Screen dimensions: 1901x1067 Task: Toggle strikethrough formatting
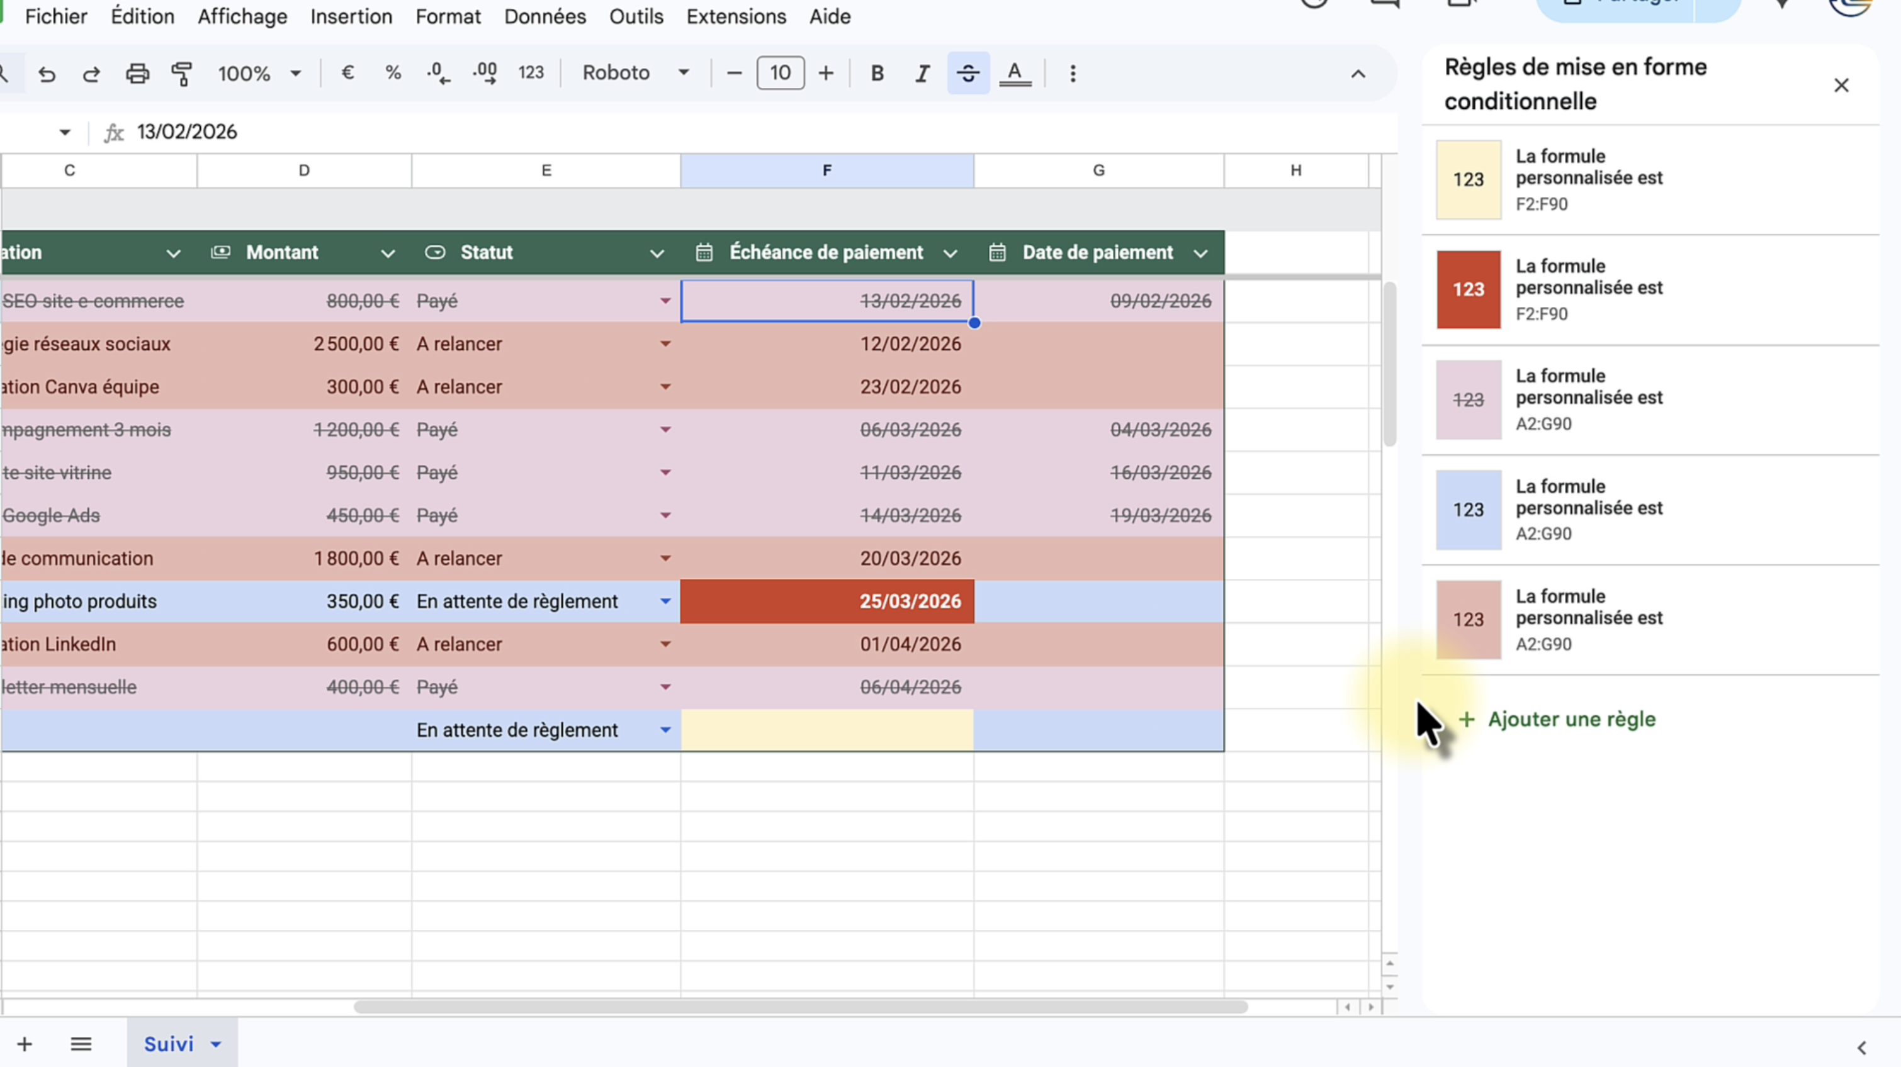tap(968, 74)
